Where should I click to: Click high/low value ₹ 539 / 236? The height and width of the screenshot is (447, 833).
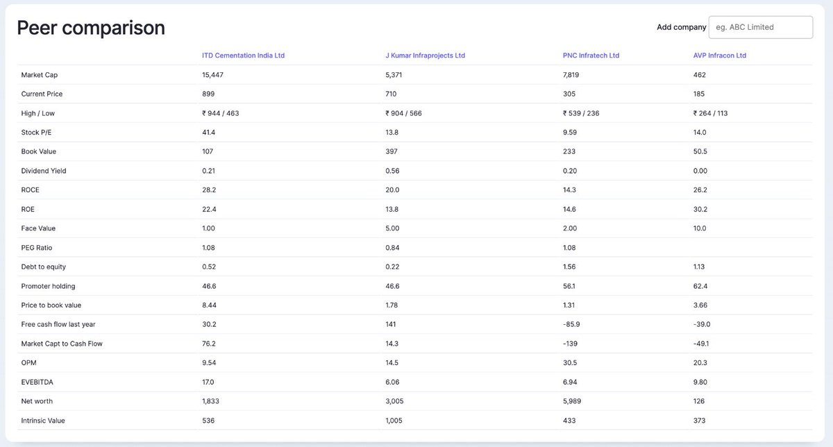pos(581,113)
